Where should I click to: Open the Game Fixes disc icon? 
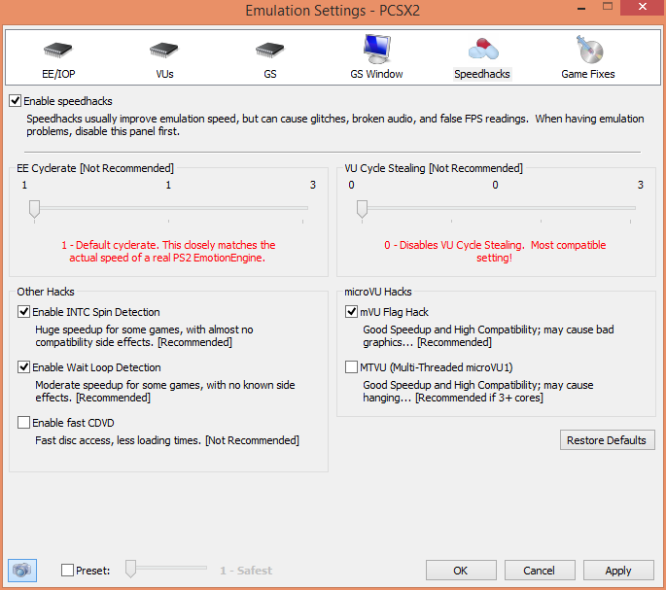pos(589,49)
